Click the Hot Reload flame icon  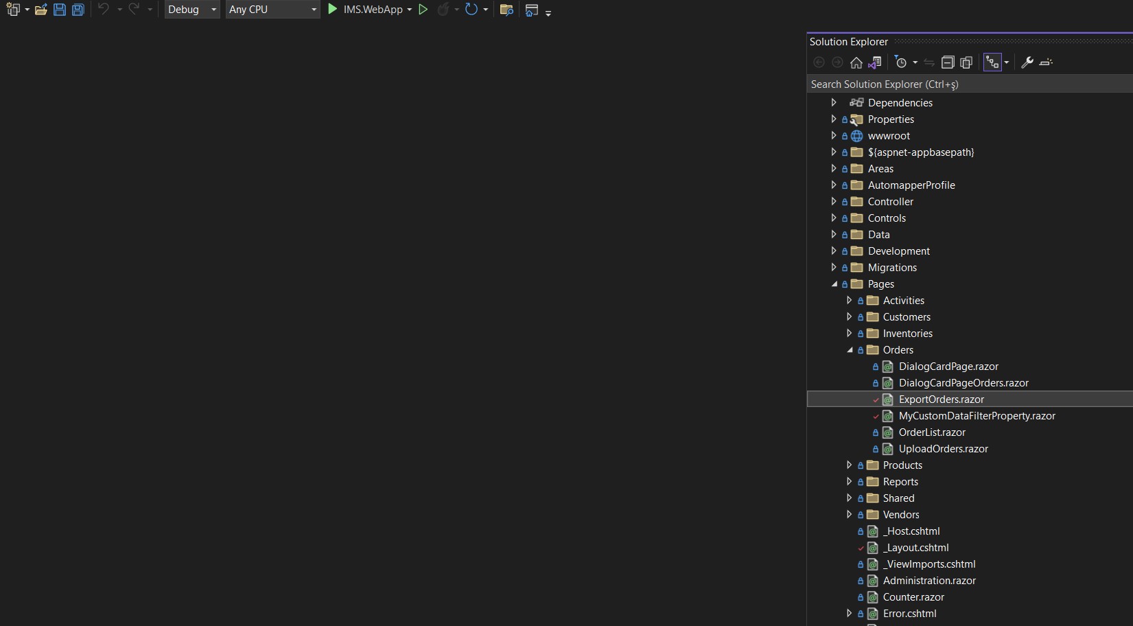[x=443, y=9]
